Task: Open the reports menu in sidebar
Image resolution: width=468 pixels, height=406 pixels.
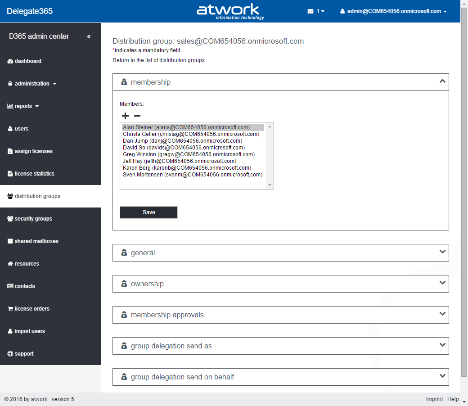Action: click(23, 106)
